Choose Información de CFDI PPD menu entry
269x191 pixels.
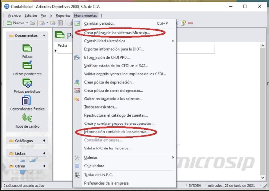(x=125, y=57)
